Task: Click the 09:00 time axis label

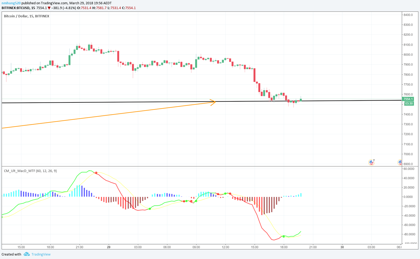Action: pyautogui.click(x=196, y=247)
